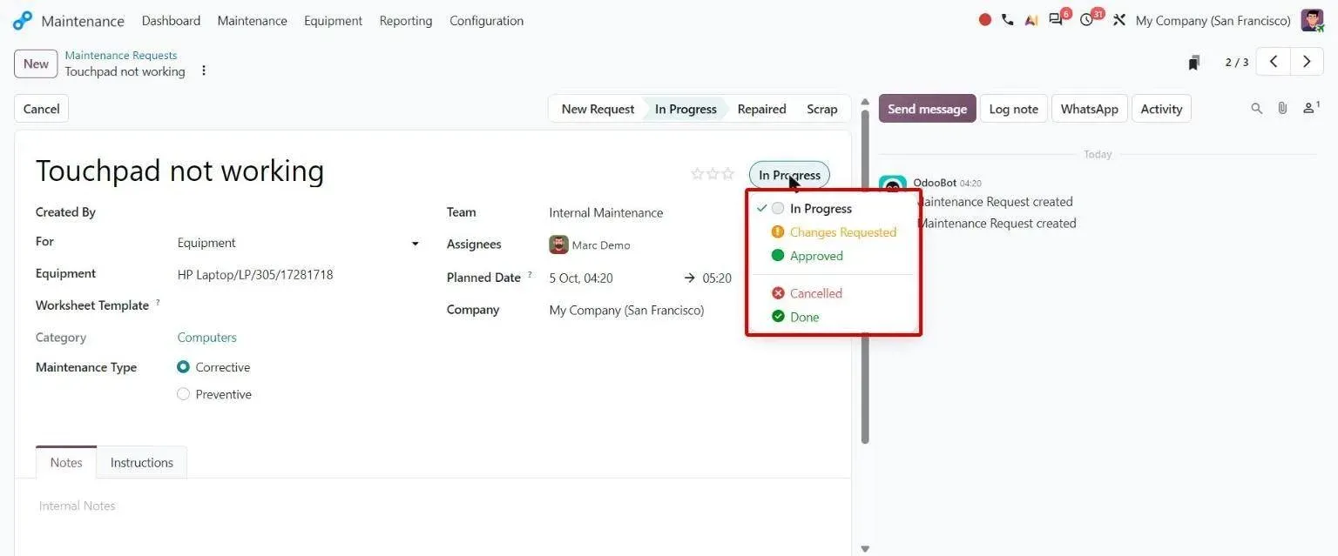The image size is (1338, 556).
Task: Click the planned end time 05:20
Action: (x=717, y=278)
